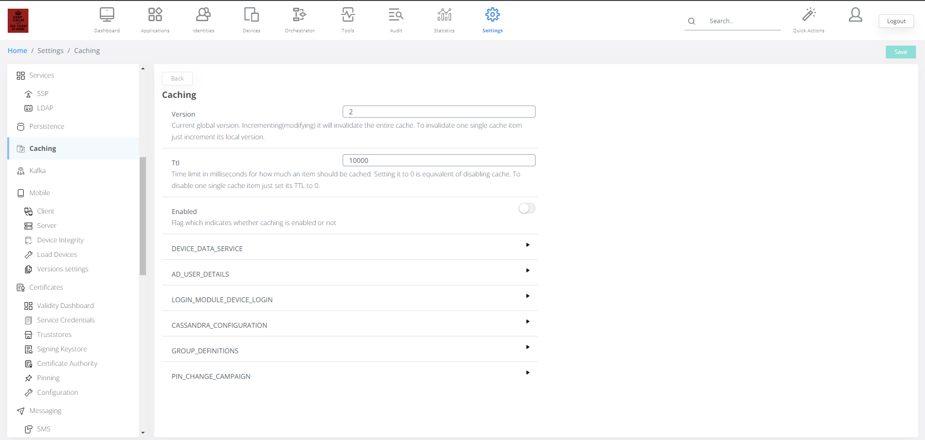Open the user profile icon
This screenshot has height=440, width=925.
[x=855, y=15]
